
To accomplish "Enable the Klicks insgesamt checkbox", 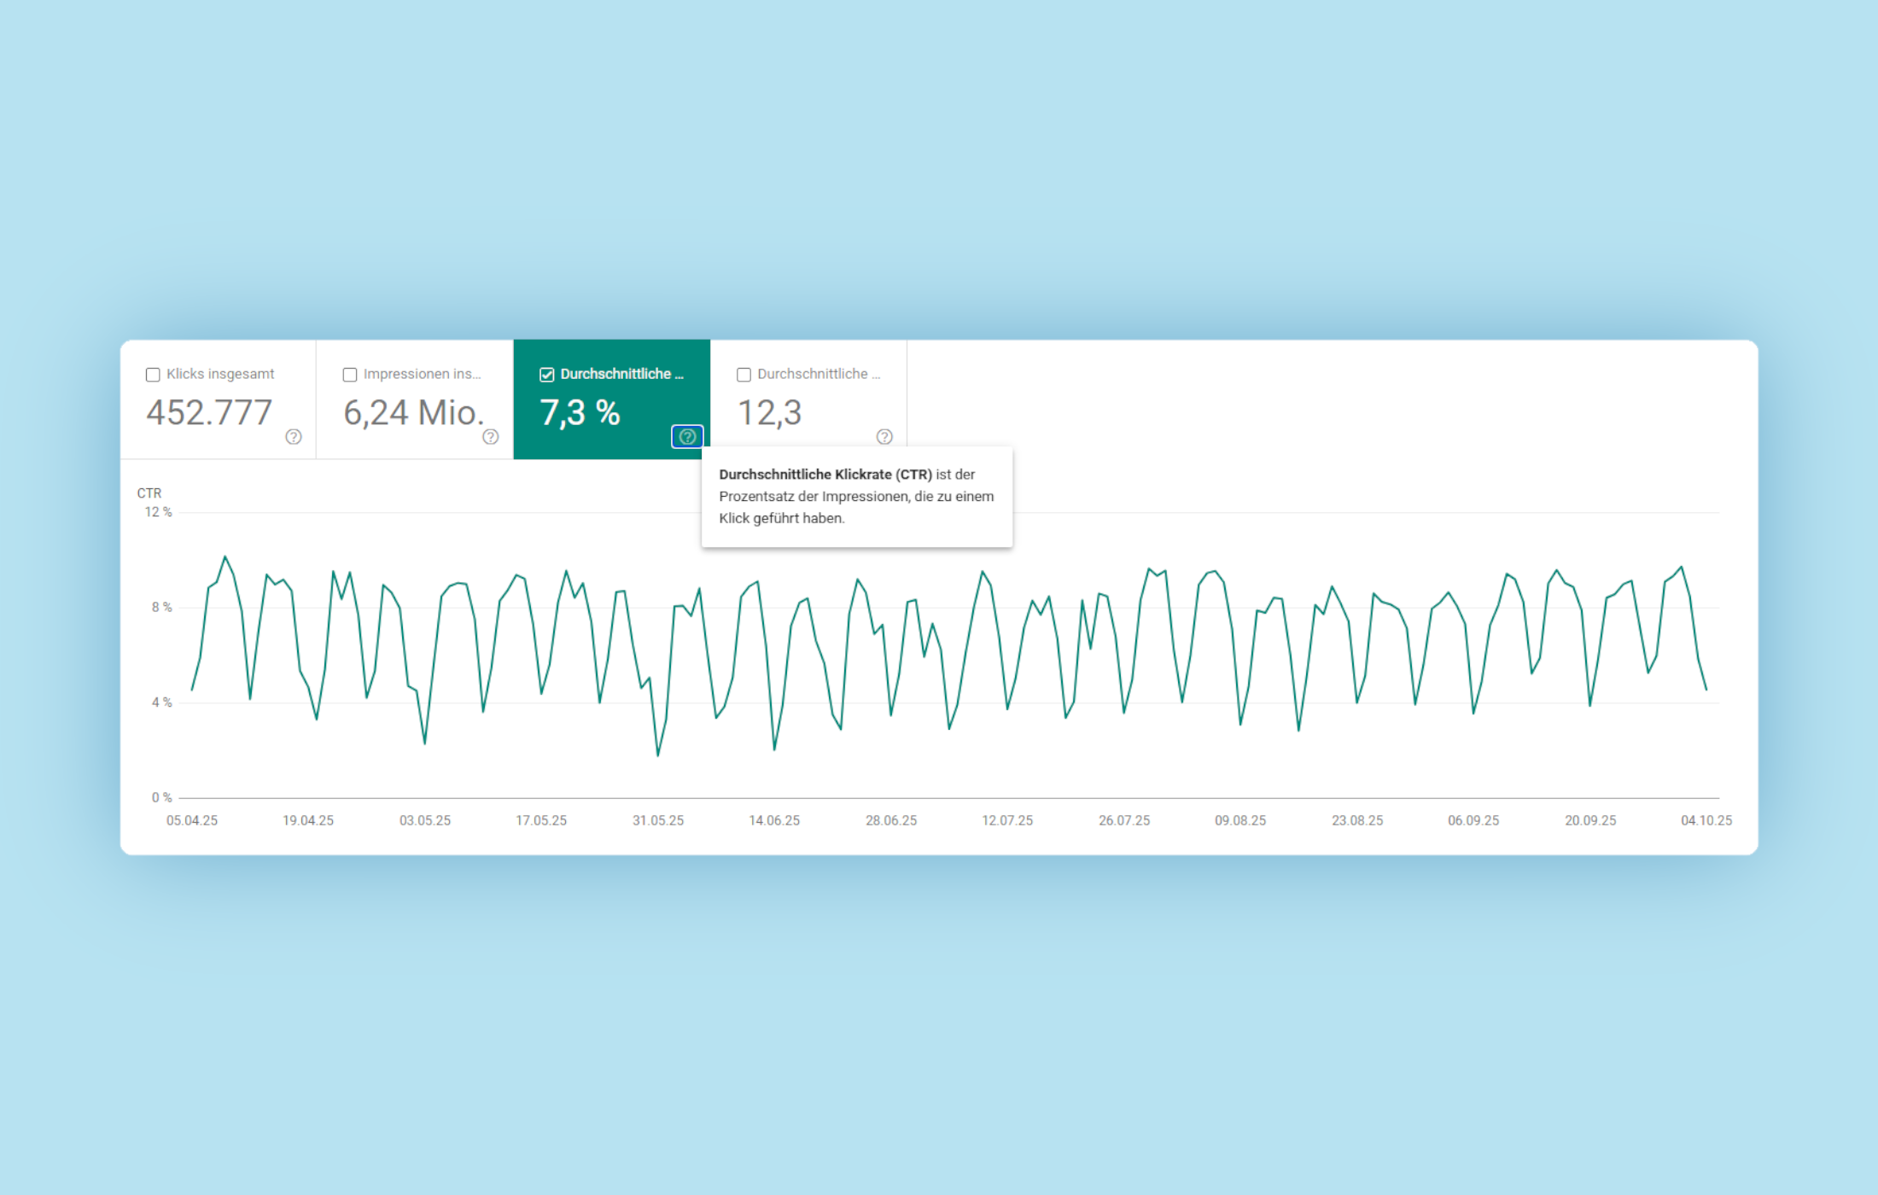I will point(153,374).
